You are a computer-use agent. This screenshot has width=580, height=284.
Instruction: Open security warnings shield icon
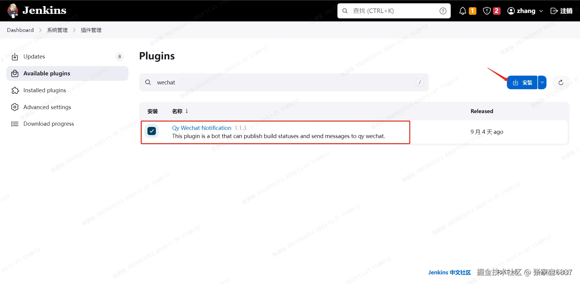(487, 11)
